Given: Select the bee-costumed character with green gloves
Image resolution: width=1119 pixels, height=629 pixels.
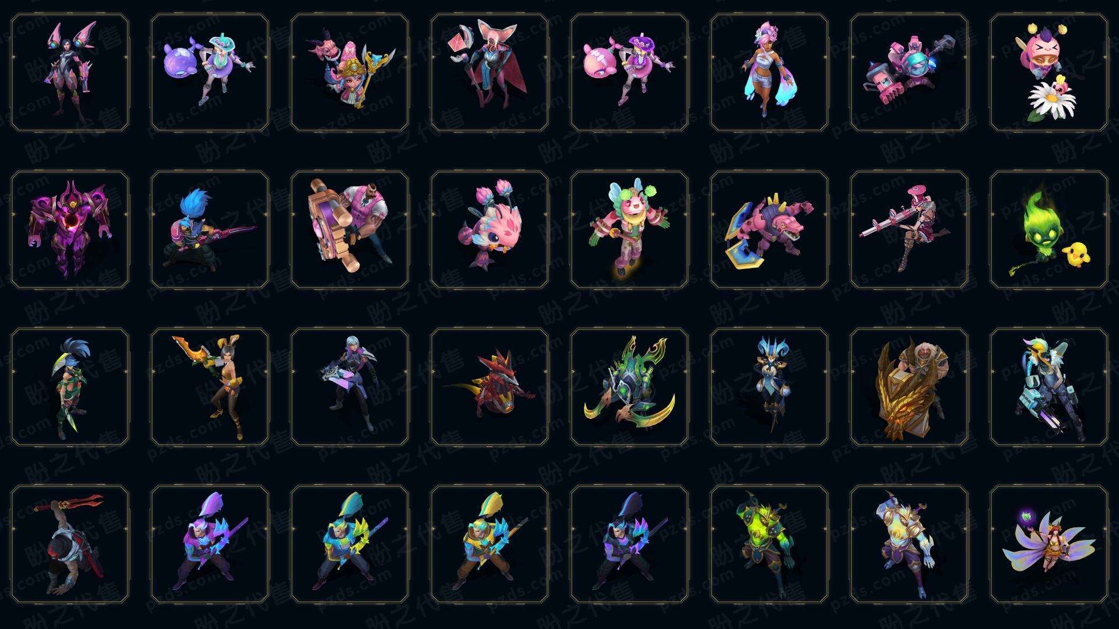Looking at the screenshot, I should tap(629, 230).
